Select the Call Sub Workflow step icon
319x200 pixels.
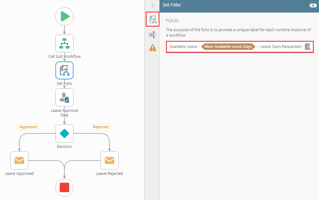pyautogui.click(x=64, y=43)
